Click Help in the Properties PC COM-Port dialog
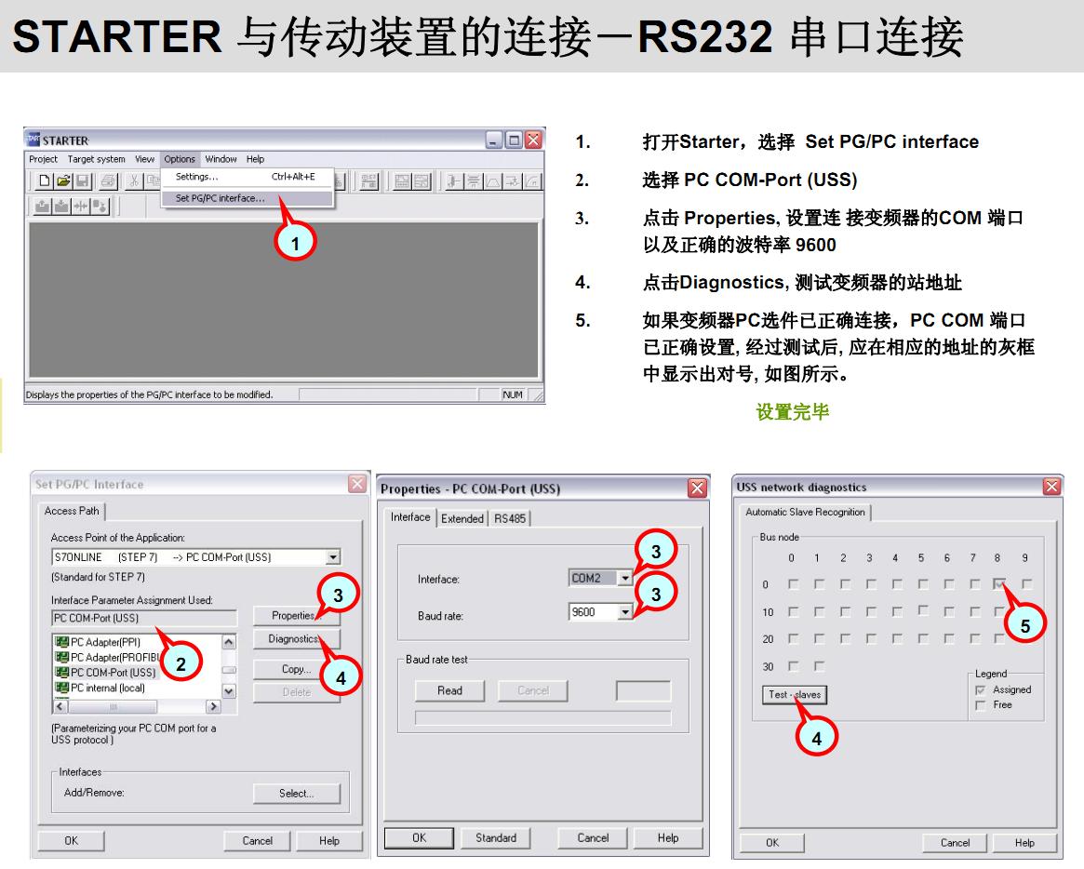The height and width of the screenshot is (869, 1084). pos(668,838)
